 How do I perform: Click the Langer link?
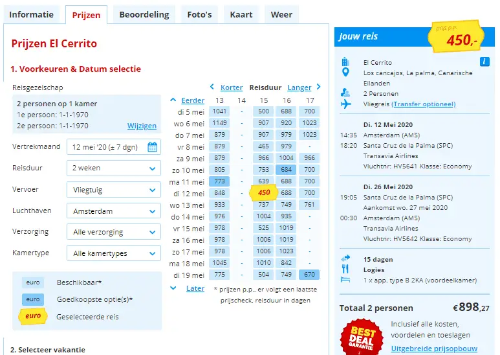click(299, 87)
